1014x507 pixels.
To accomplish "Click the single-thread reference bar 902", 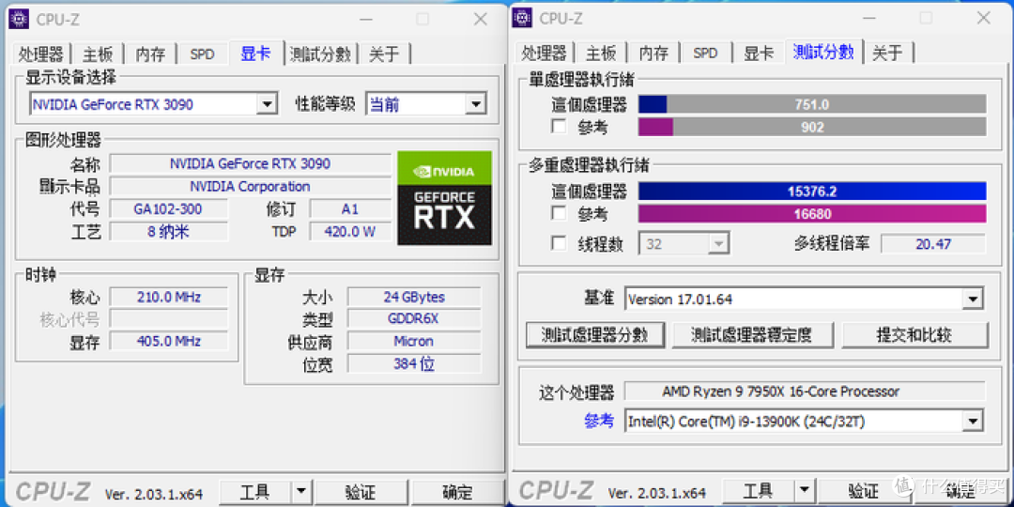I will click(812, 127).
